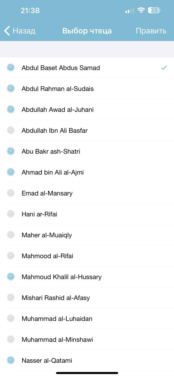174x377 pixels.
Task: Pick Maher al-Muaiqly from the reciter list
Action: tap(47, 235)
